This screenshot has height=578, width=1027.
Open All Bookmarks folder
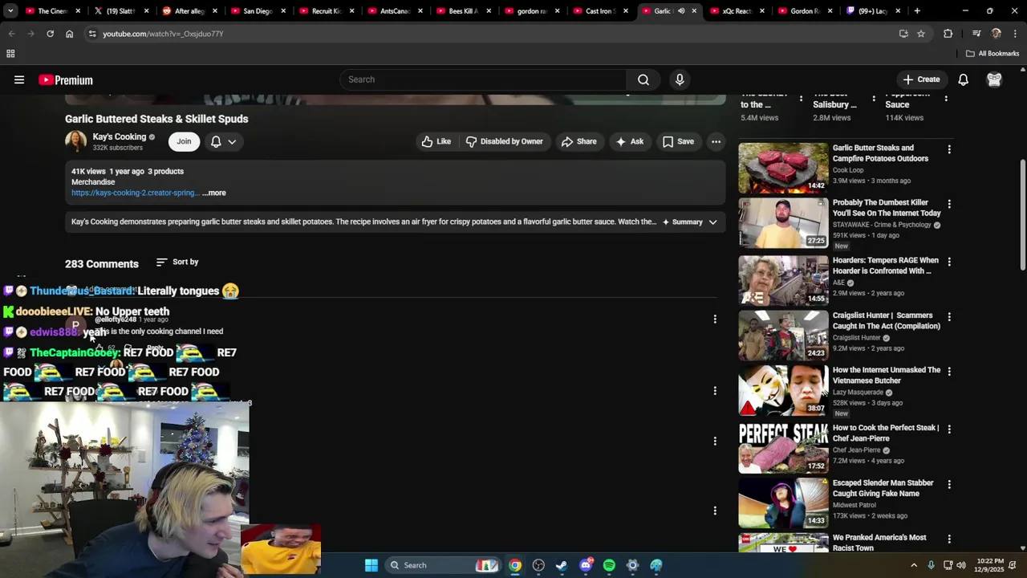click(x=992, y=54)
